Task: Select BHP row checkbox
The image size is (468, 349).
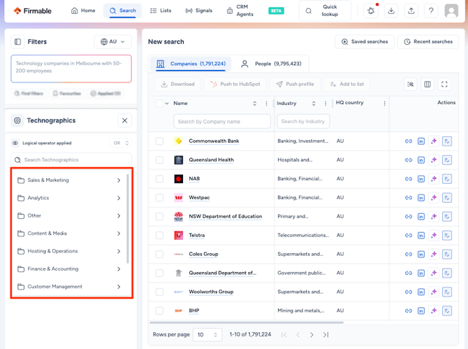Action: [x=159, y=311]
